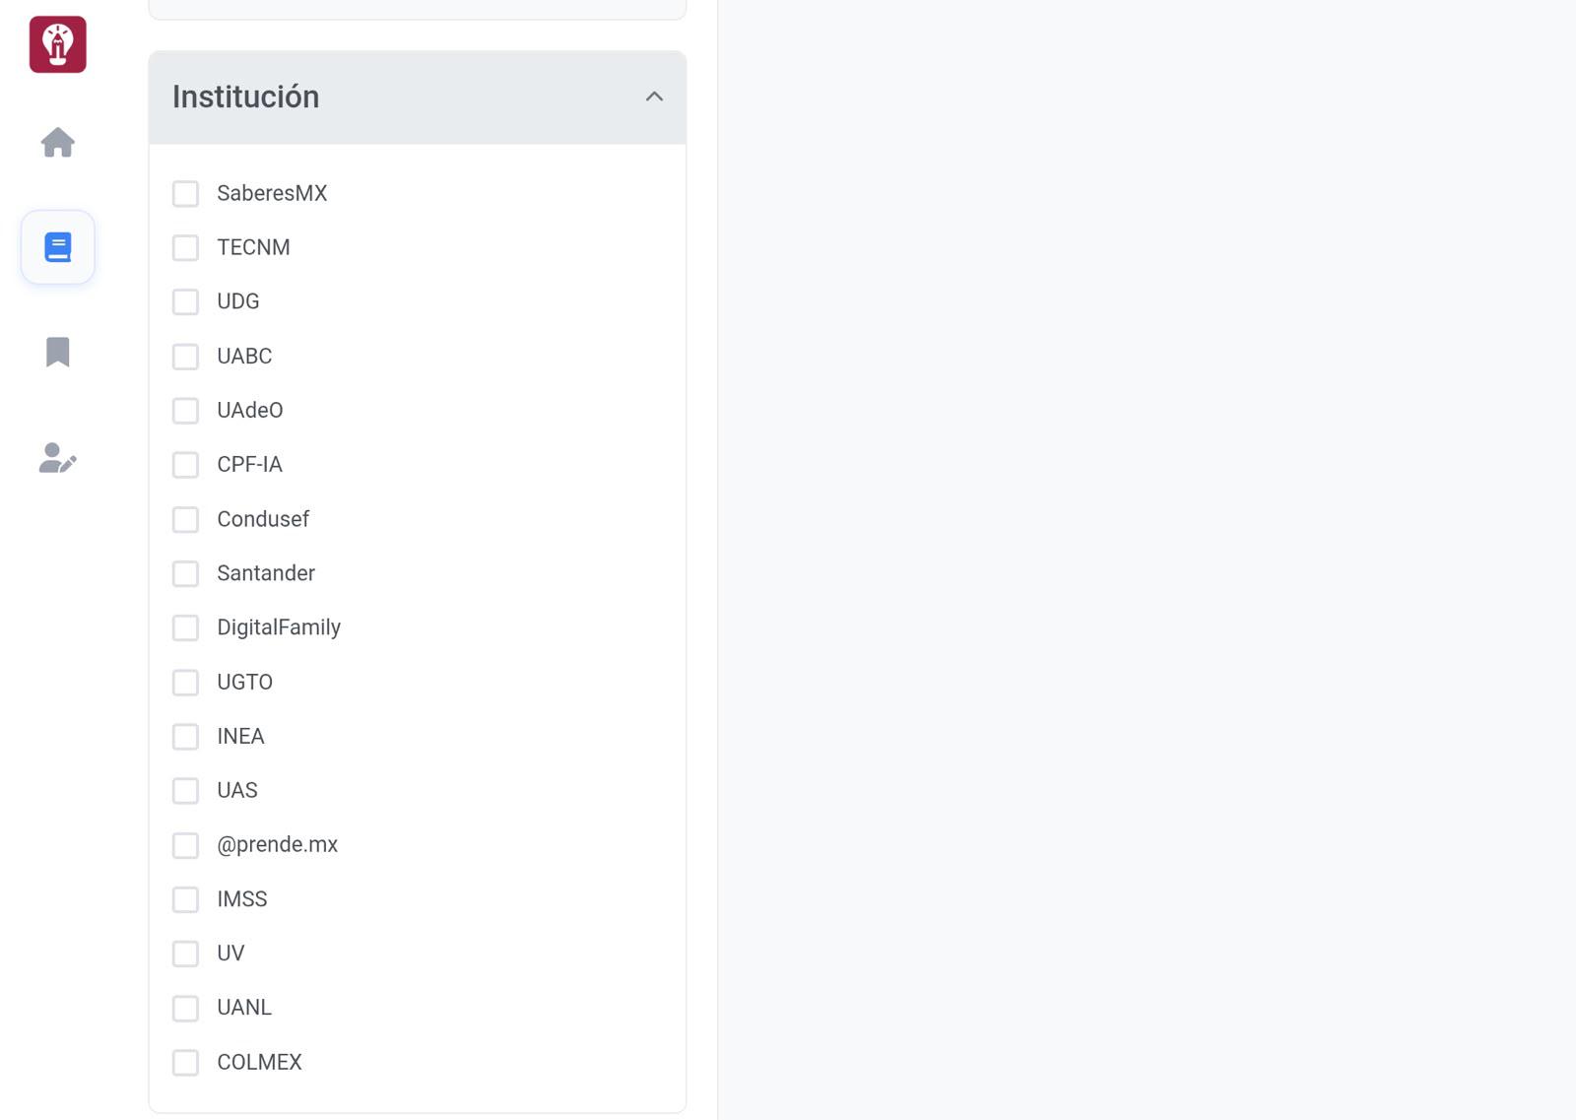This screenshot has height=1120, width=1576.
Task: Click the Institución panel header
Action: pos(418,98)
